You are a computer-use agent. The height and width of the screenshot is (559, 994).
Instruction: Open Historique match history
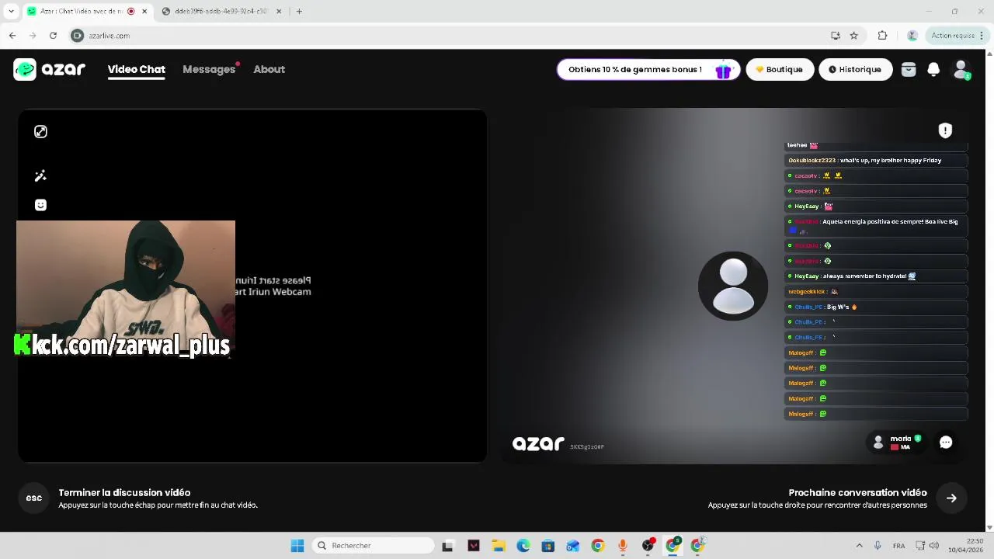855,69
